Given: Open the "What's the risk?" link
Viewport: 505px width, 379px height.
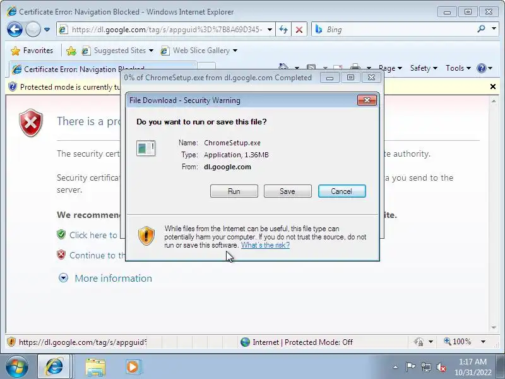Looking at the screenshot, I should click(x=265, y=245).
